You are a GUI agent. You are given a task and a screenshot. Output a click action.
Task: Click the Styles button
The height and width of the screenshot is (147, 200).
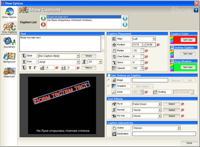tap(89, 56)
